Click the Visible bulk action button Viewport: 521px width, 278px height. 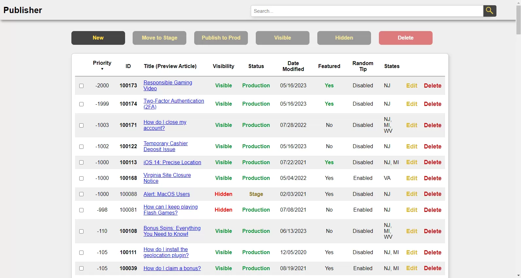283,38
